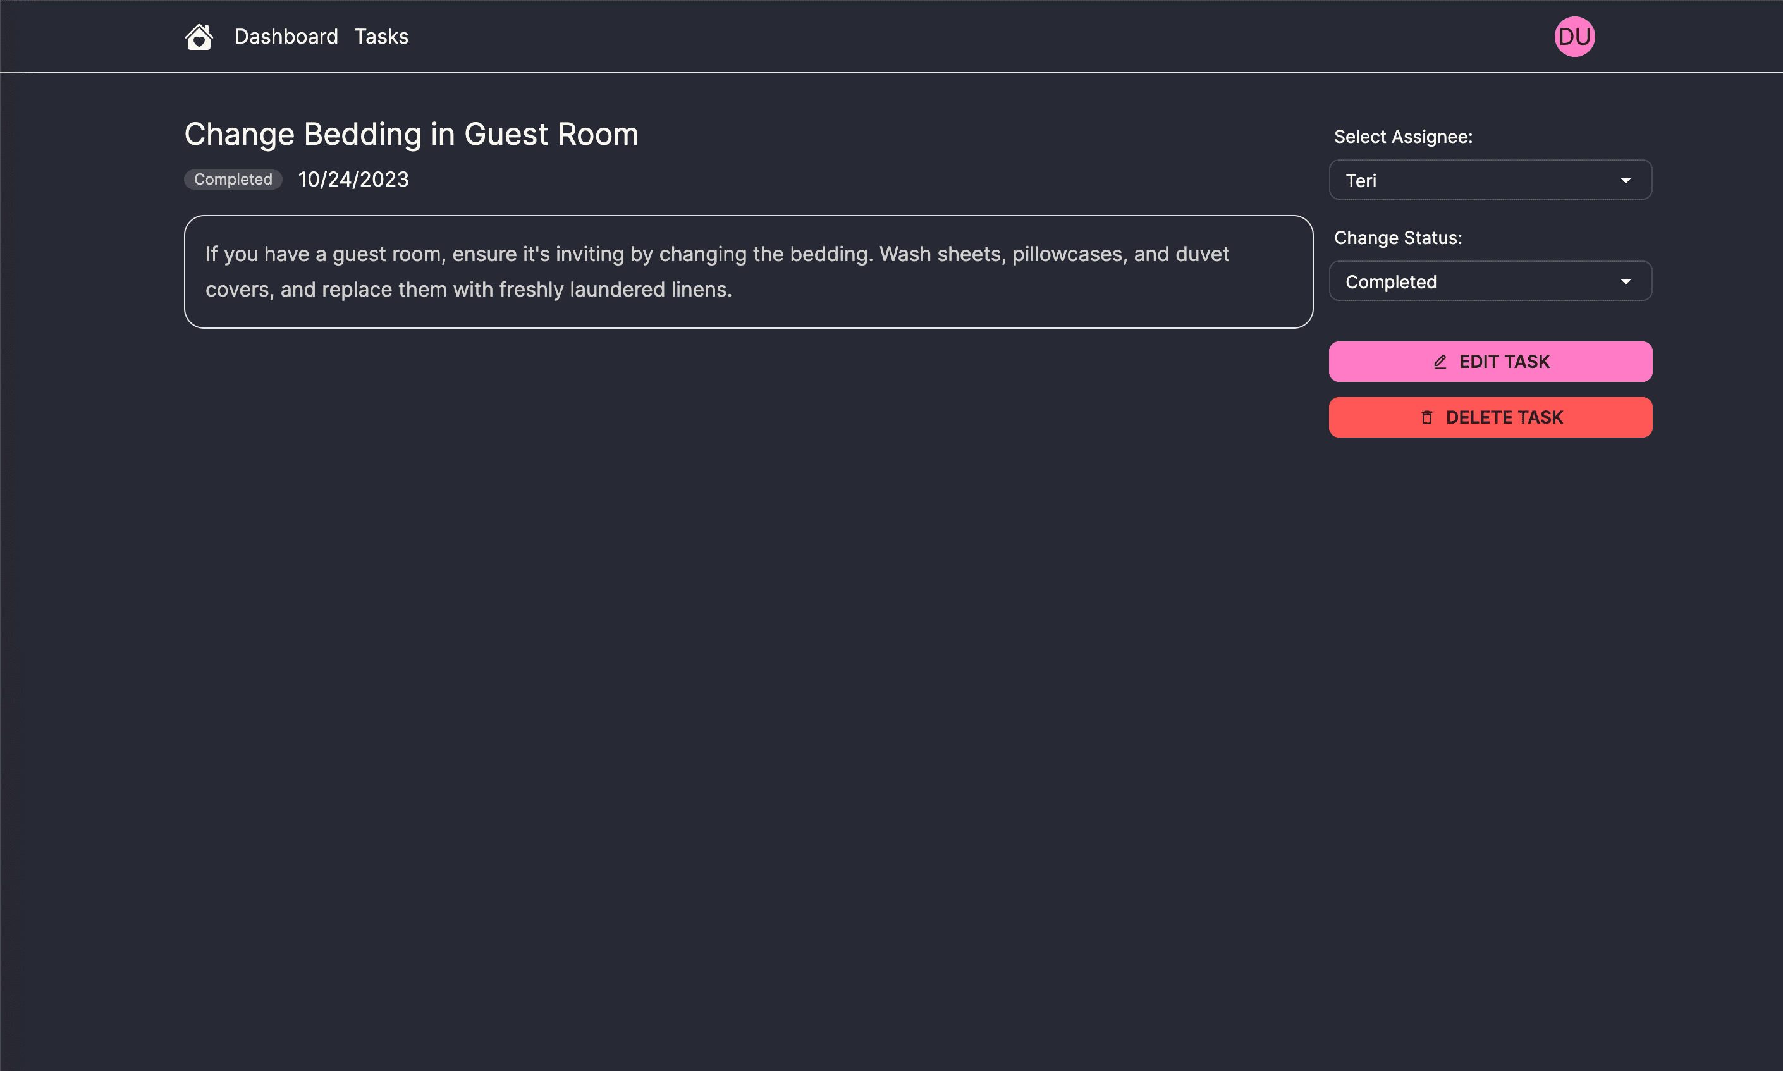Click the 10/24/2023 due date
The width and height of the screenshot is (1783, 1071).
coord(353,179)
